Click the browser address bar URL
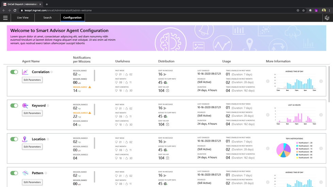 pos(58,11)
